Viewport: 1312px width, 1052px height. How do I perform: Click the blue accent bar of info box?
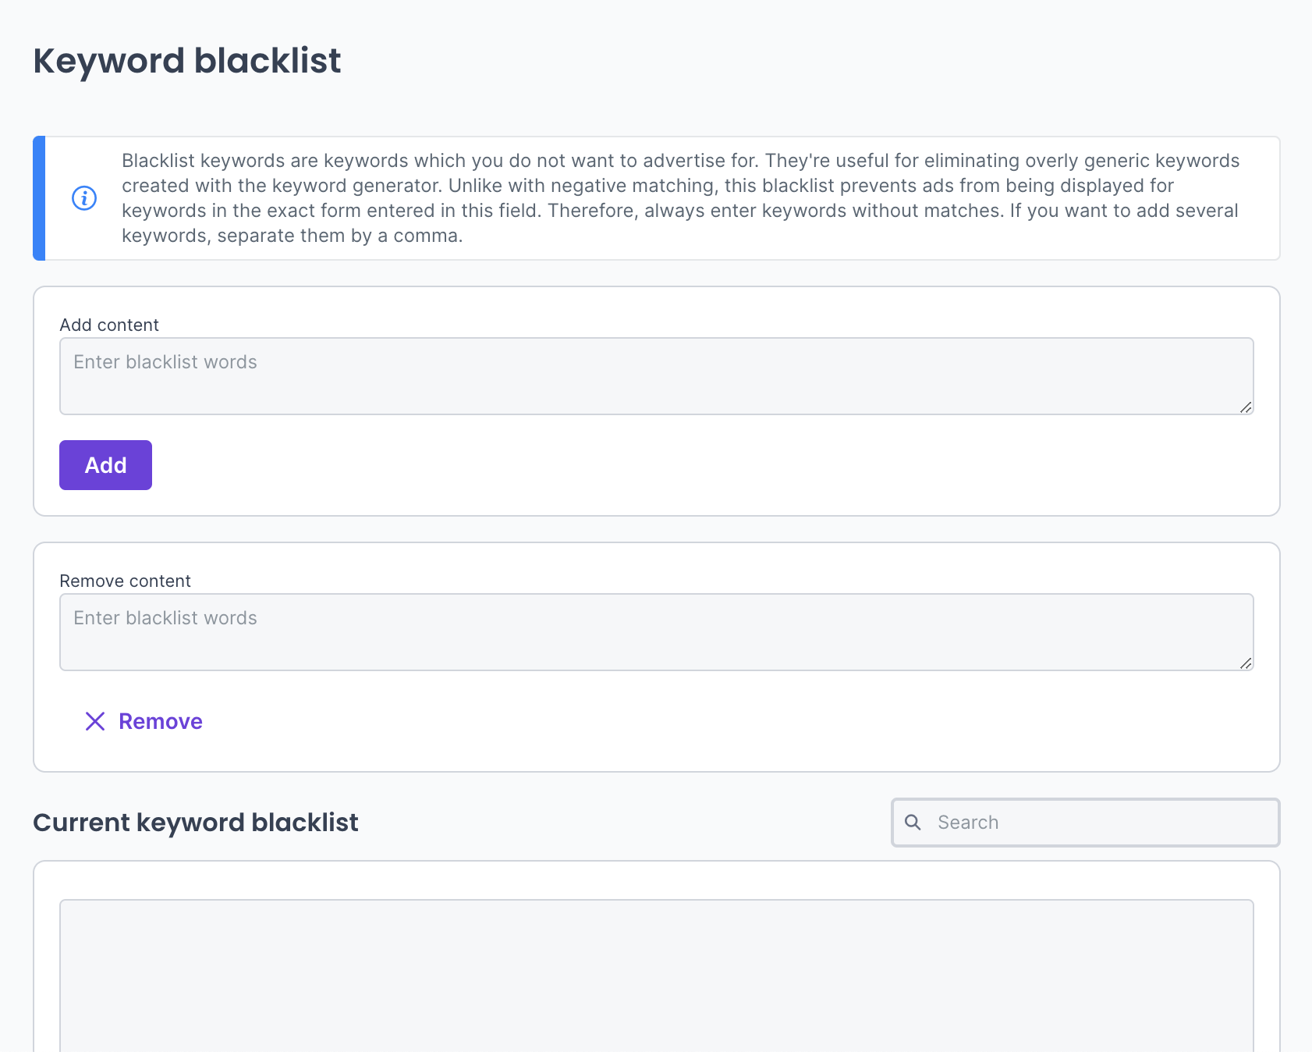point(39,198)
